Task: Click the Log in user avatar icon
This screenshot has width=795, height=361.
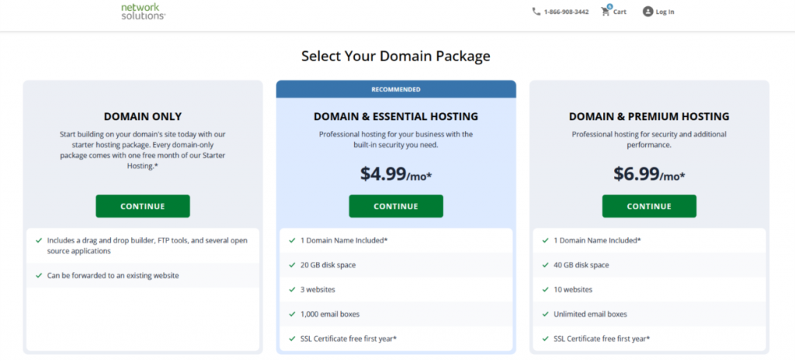Action: (x=647, y=12)
